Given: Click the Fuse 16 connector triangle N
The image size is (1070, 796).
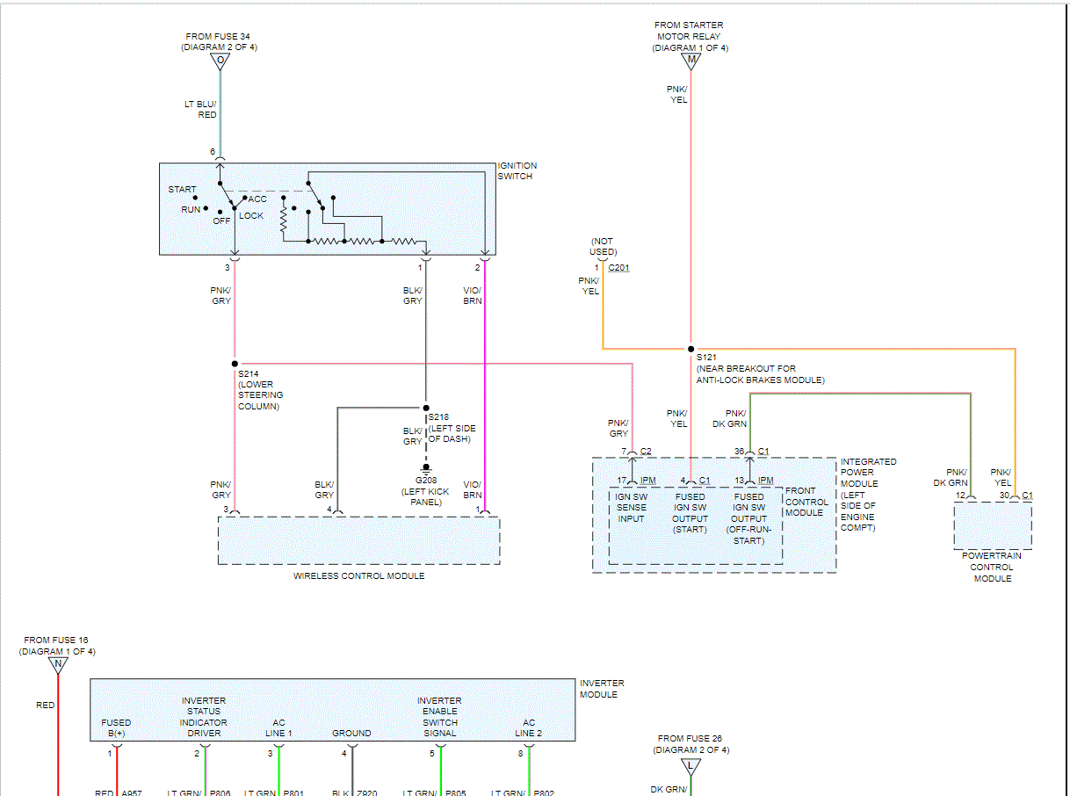Looking at the screenshot, I should 57,665.
